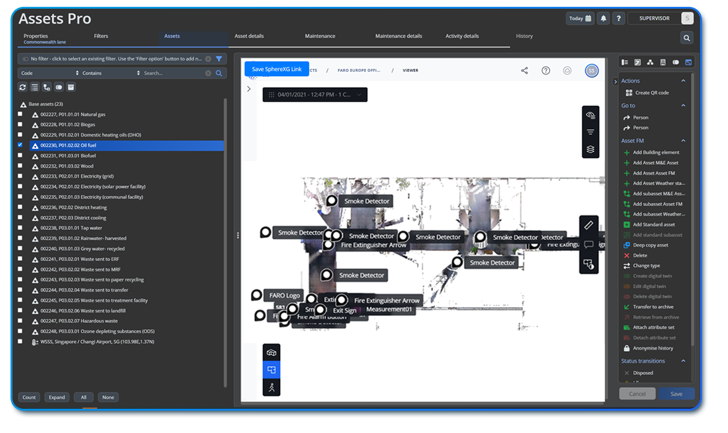
Task: Select the floor plan view mode icon
Action: click(x=271, y=370)
